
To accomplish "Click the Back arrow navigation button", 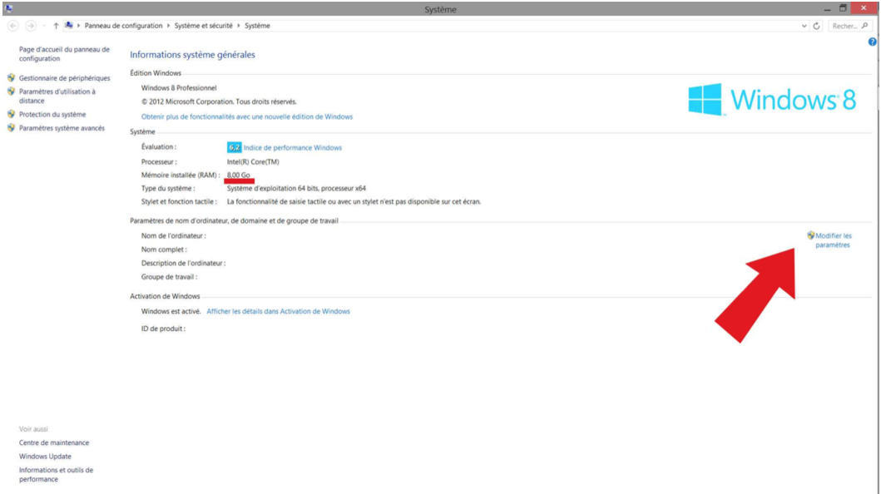I will coord(13,26).
